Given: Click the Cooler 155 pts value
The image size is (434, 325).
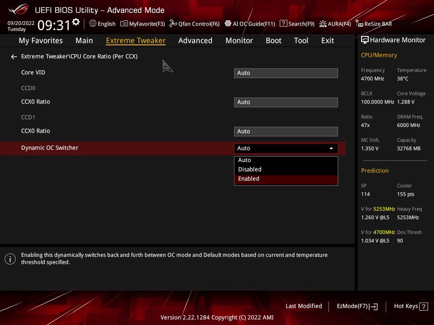Looking at the screenshot, I should [406, 194].
